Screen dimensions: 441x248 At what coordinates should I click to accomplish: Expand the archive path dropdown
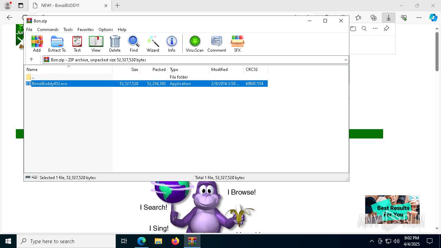346,60
